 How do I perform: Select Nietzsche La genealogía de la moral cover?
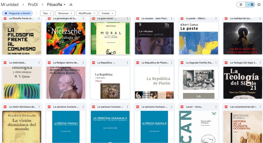click(66, 38)
